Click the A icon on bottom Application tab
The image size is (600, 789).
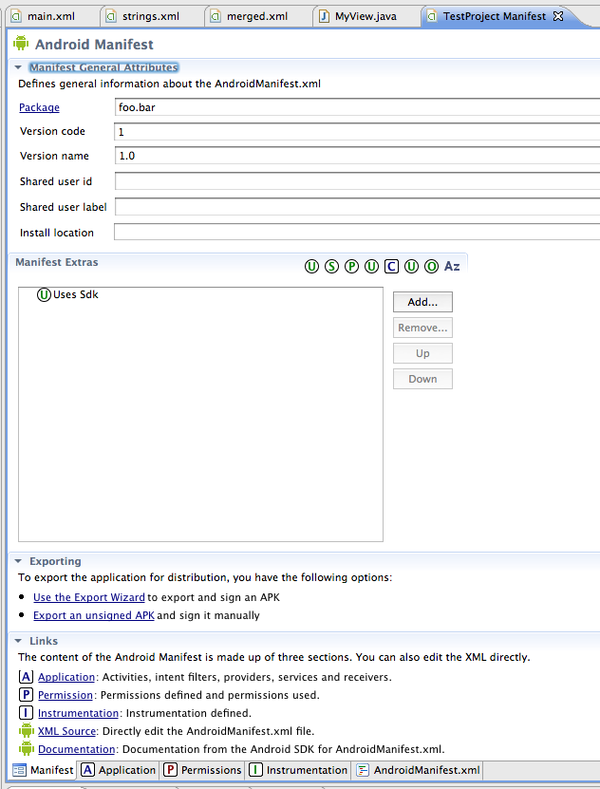(88, 770)
